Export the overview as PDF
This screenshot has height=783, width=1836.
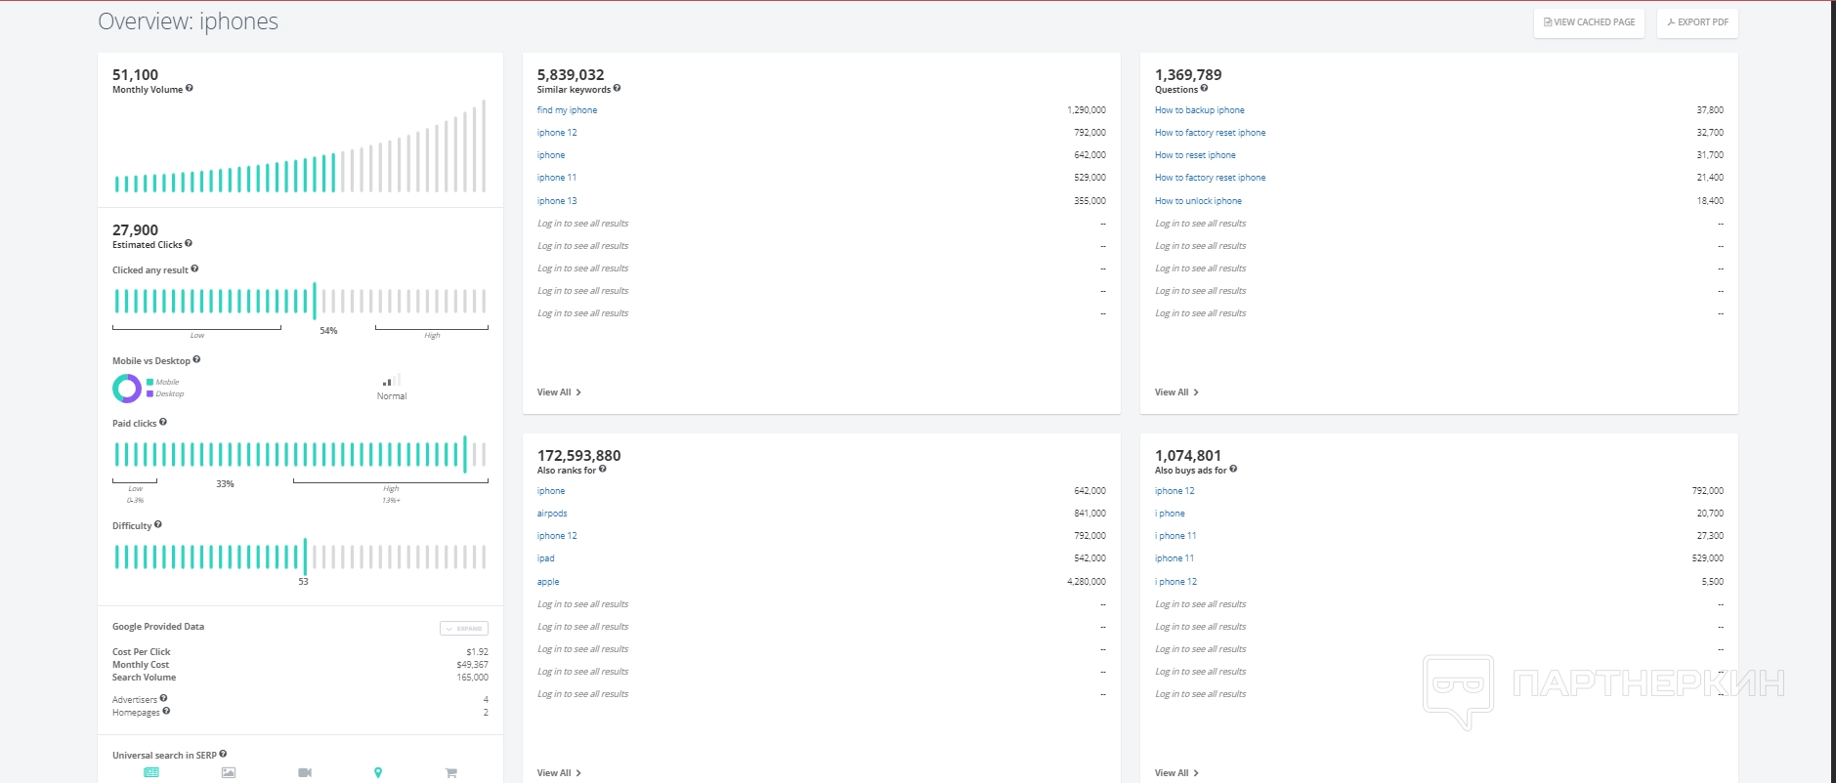click(x=1697, y=22)
